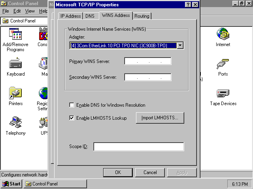Open the Start menu

coord(11,184)
